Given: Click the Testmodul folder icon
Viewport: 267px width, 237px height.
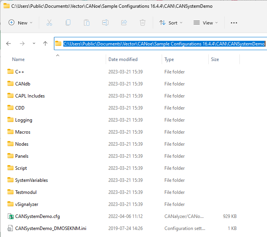Looking at the screenshot, I should [x=10, y=192].
